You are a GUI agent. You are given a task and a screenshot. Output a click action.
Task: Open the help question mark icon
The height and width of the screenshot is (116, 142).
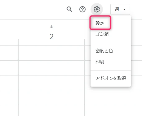pyautogui.click(x=82, y=9)
